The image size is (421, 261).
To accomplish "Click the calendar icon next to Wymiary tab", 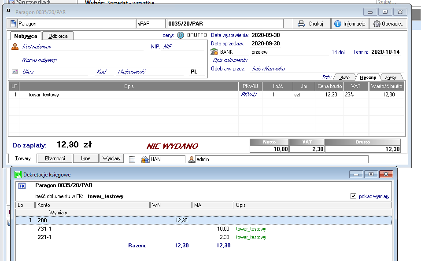I will click(132, 159).
